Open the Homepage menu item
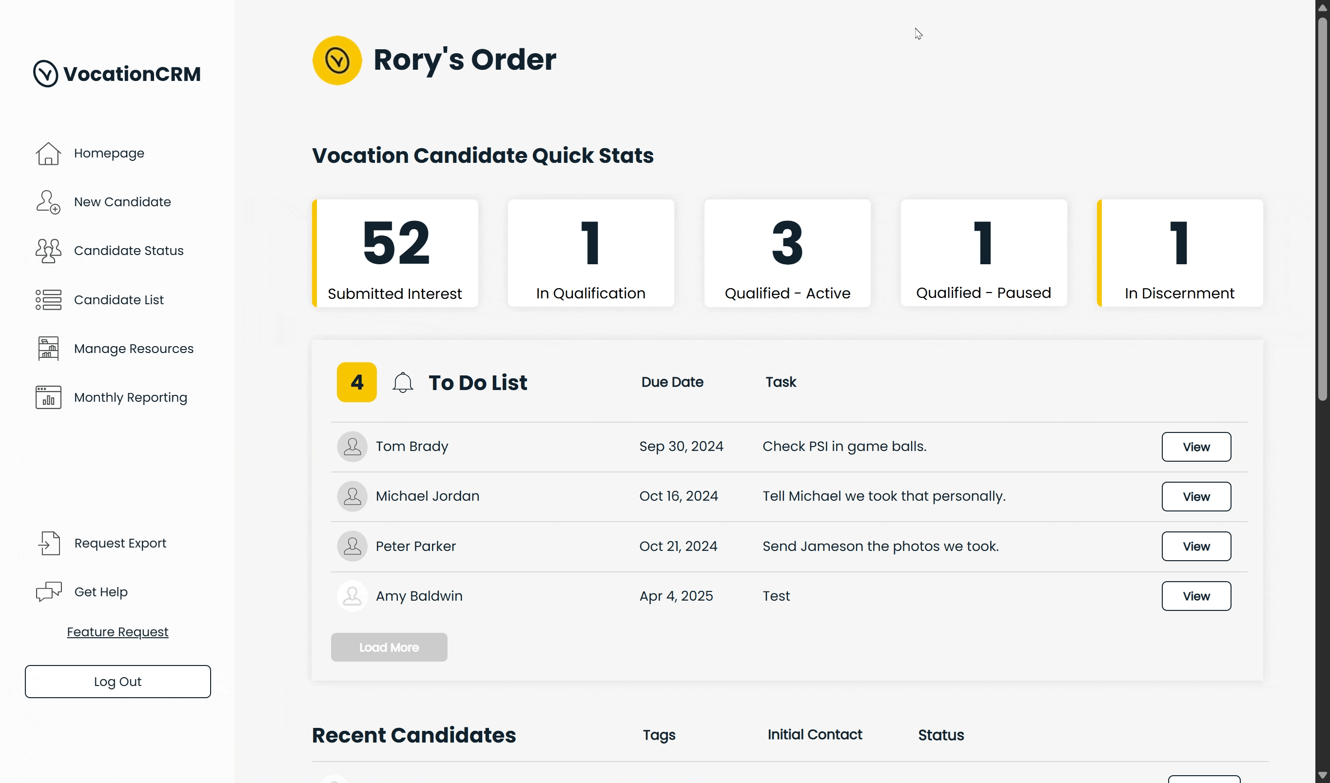 109,154
